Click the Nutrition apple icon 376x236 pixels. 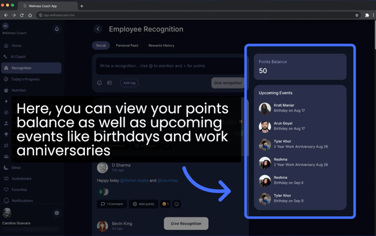point(6,90)
